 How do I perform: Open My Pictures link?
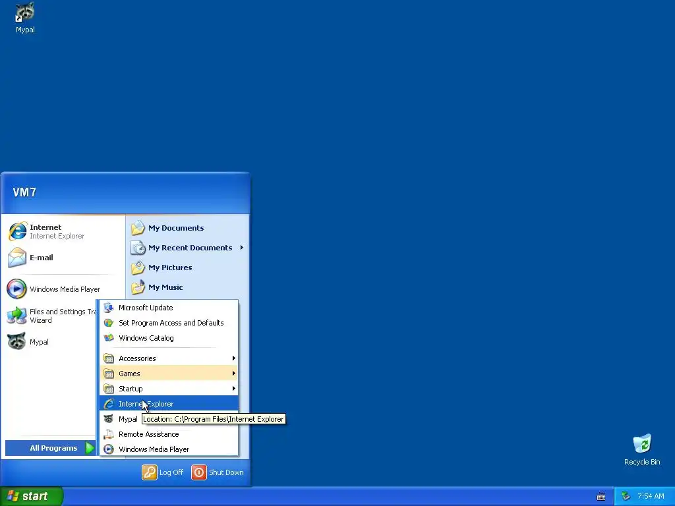170,267
